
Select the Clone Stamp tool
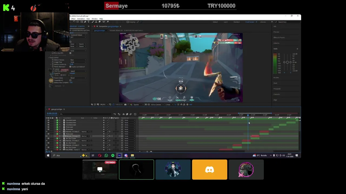tap(96, 22)
